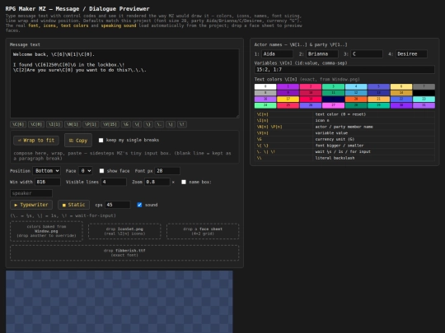445x333 pixels.
Task: Start the Typewriter preview
Action: pyautogui.click(x=31, y=205)
